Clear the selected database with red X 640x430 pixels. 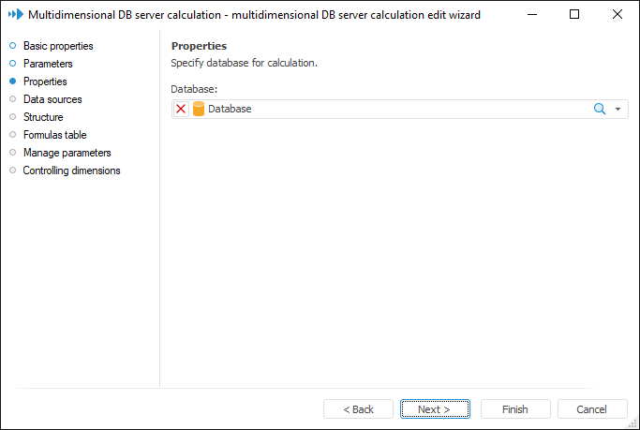click(181, 109)
